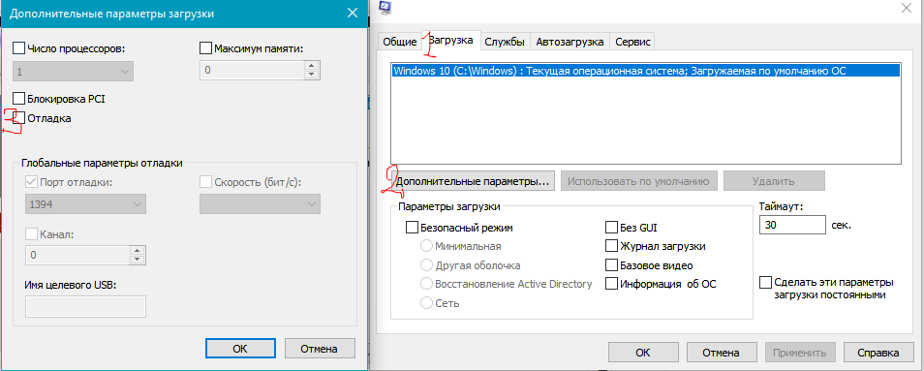Switch to the Службы tab

(505, 42)
